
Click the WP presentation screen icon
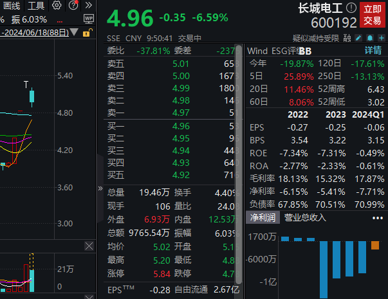pos(89,19)
